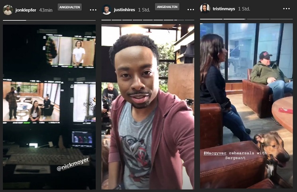Open the more options menu for jonklepfer's story
This screenshot has height=192, width=297.
(93, 10)
